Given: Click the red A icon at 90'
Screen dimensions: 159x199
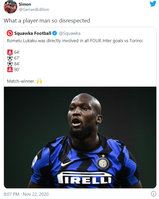Looking at the screenshot, I should (x=10, y=70).
